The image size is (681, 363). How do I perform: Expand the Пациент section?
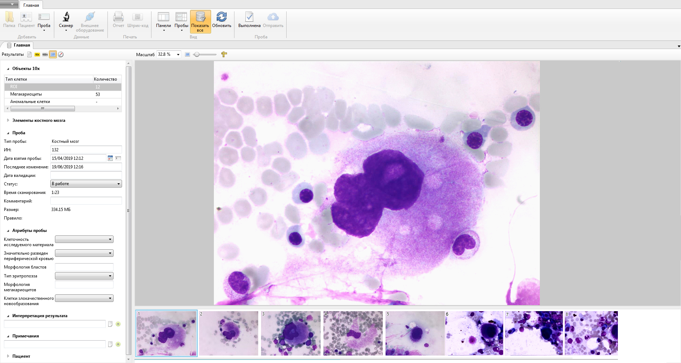pyautogui.click(x=8, y=356)
